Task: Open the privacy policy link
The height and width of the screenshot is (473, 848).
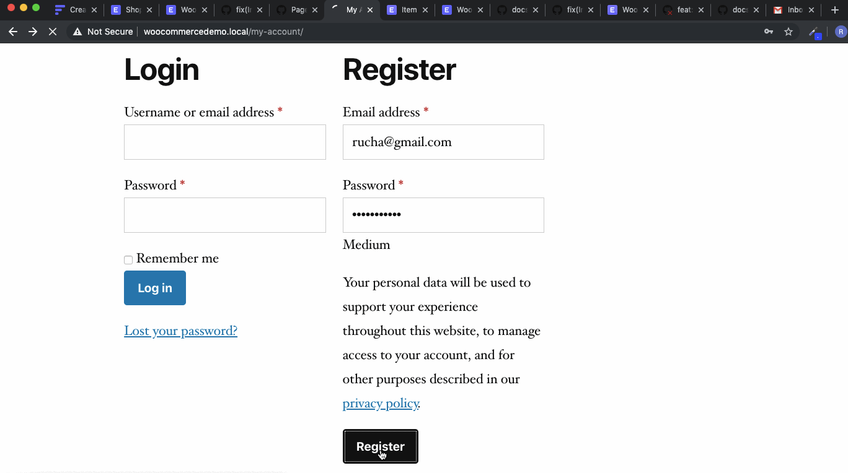Action: point(380,403)
